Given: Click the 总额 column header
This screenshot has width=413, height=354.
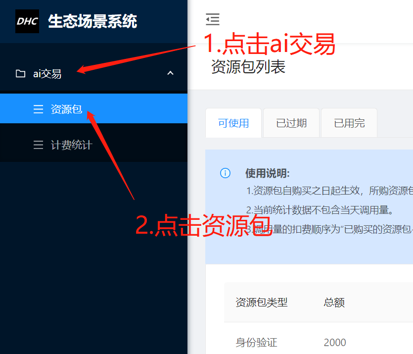Looking at the screenshot, I should (334, 303).
